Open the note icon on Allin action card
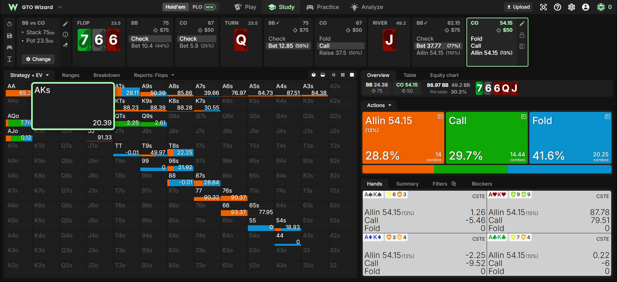The image size is (617, 282). [x=440, y=117]
